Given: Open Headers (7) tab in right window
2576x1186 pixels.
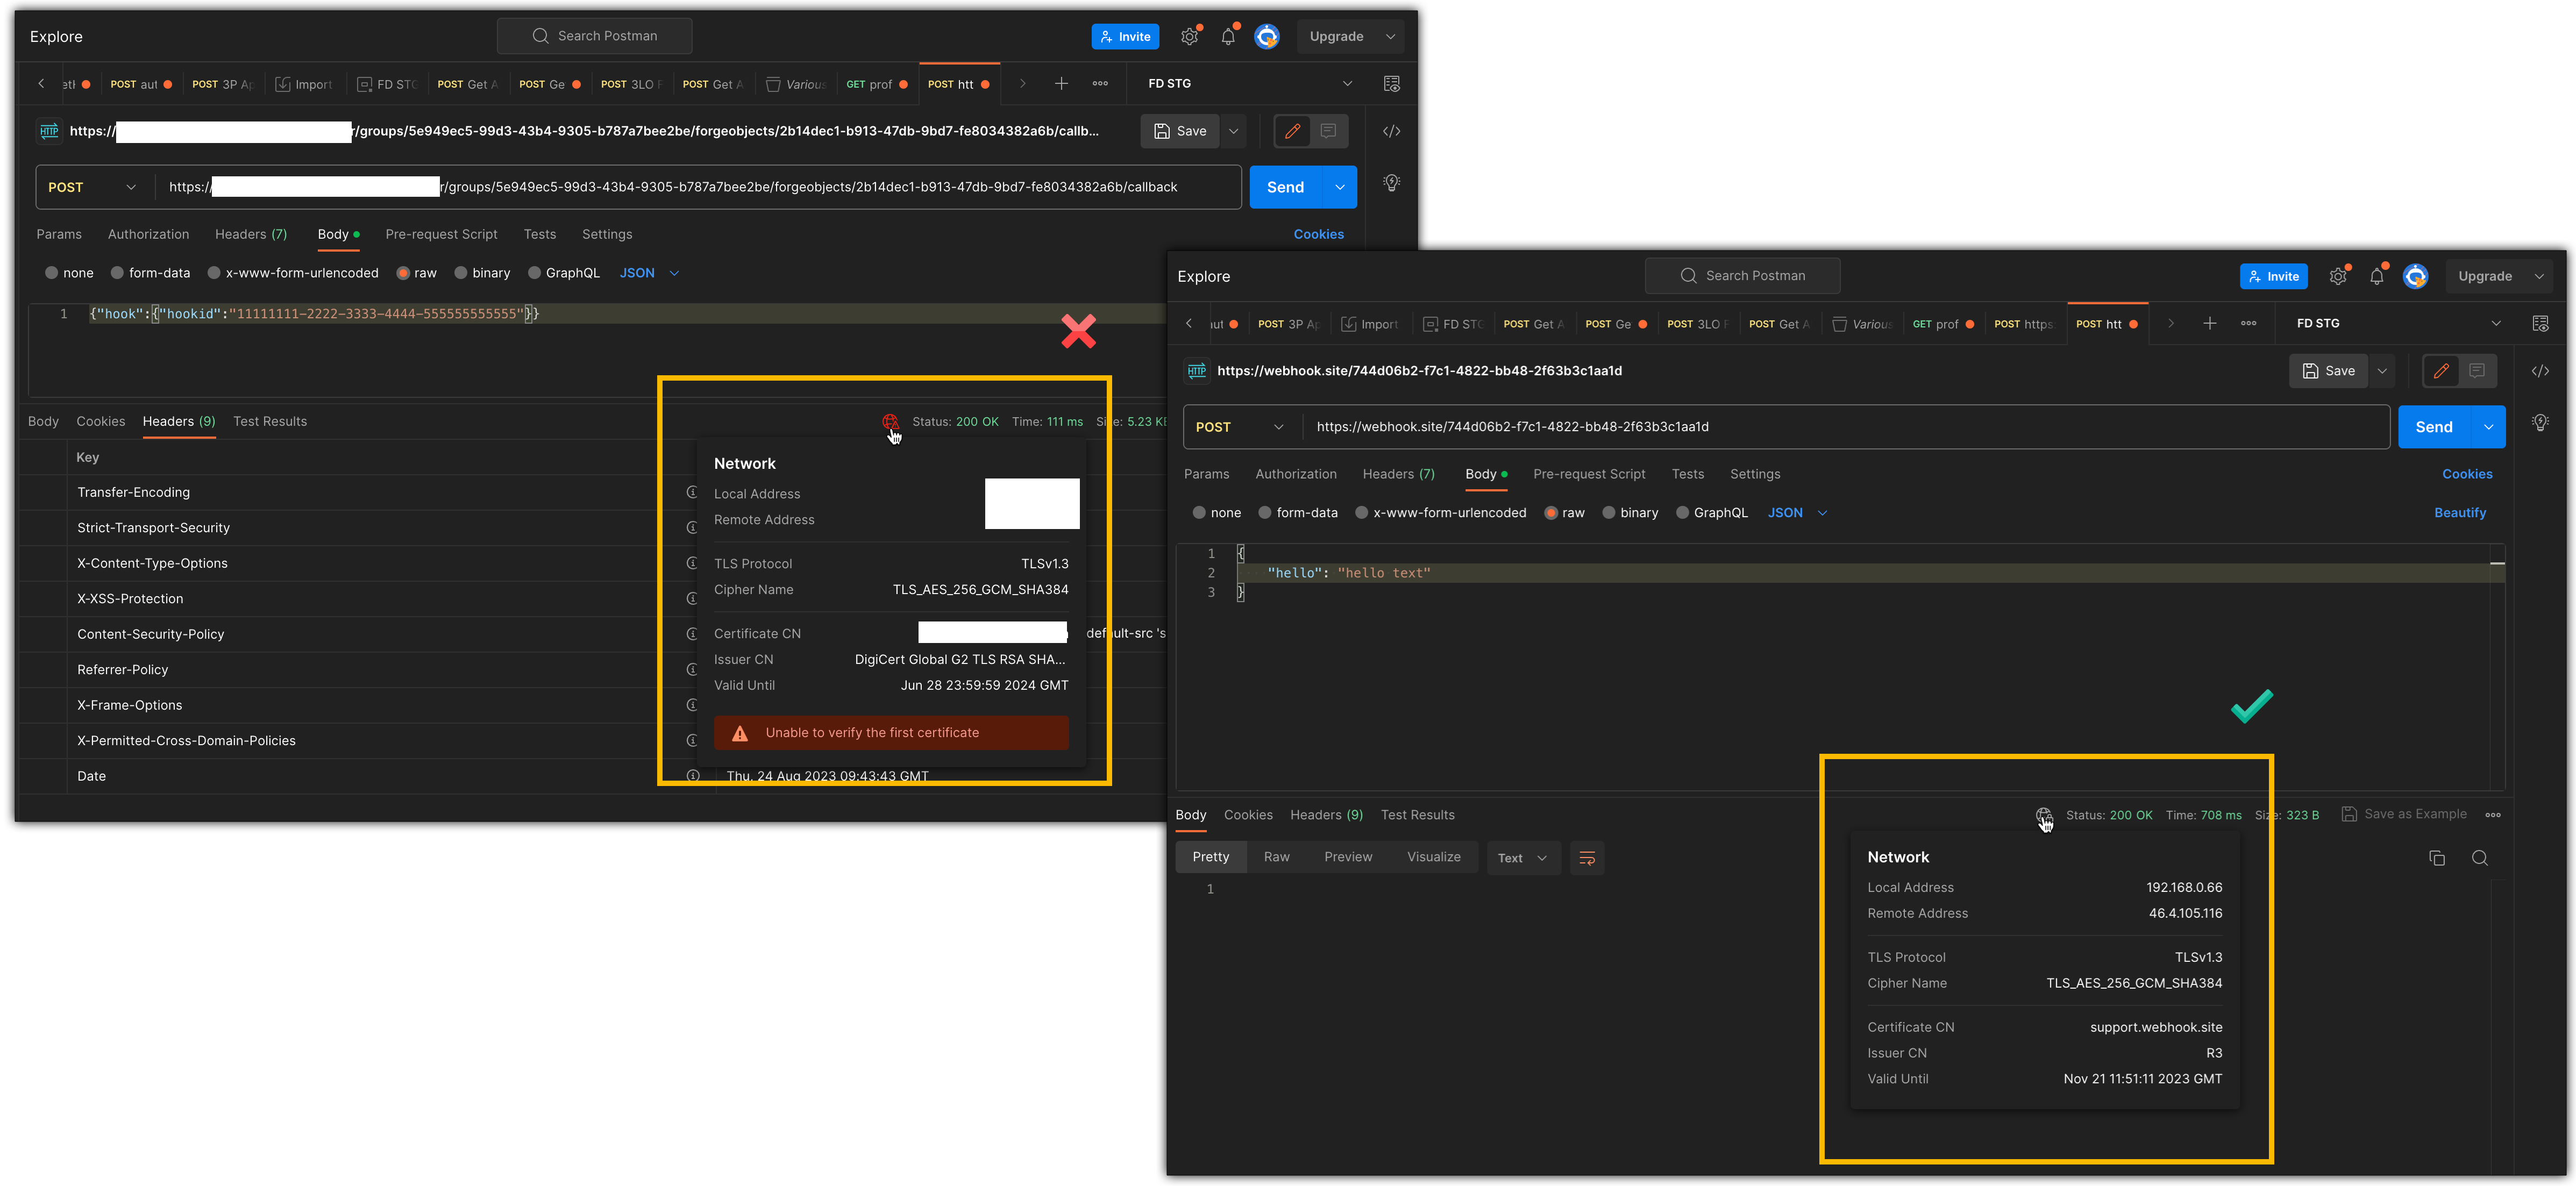Looking at the screenshot, I should click(x=1398, y=474).
